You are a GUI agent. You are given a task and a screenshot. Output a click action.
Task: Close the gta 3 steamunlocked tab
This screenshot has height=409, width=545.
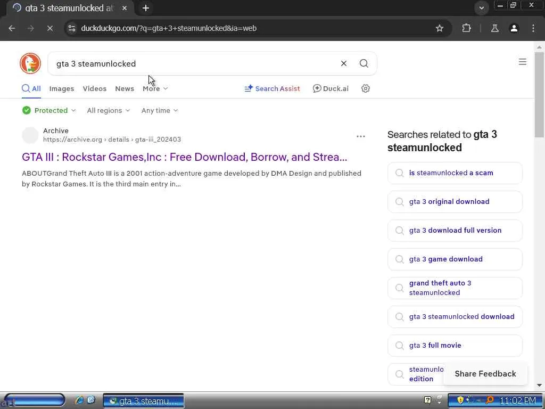tap(125, 8)
